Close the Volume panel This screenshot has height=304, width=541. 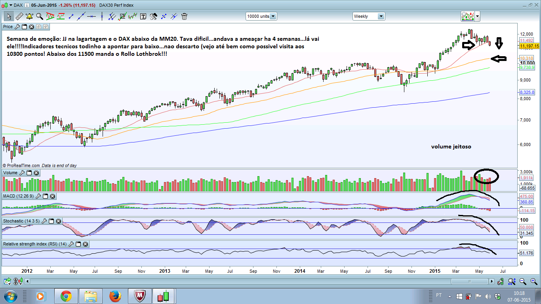(x=36, y=173)
